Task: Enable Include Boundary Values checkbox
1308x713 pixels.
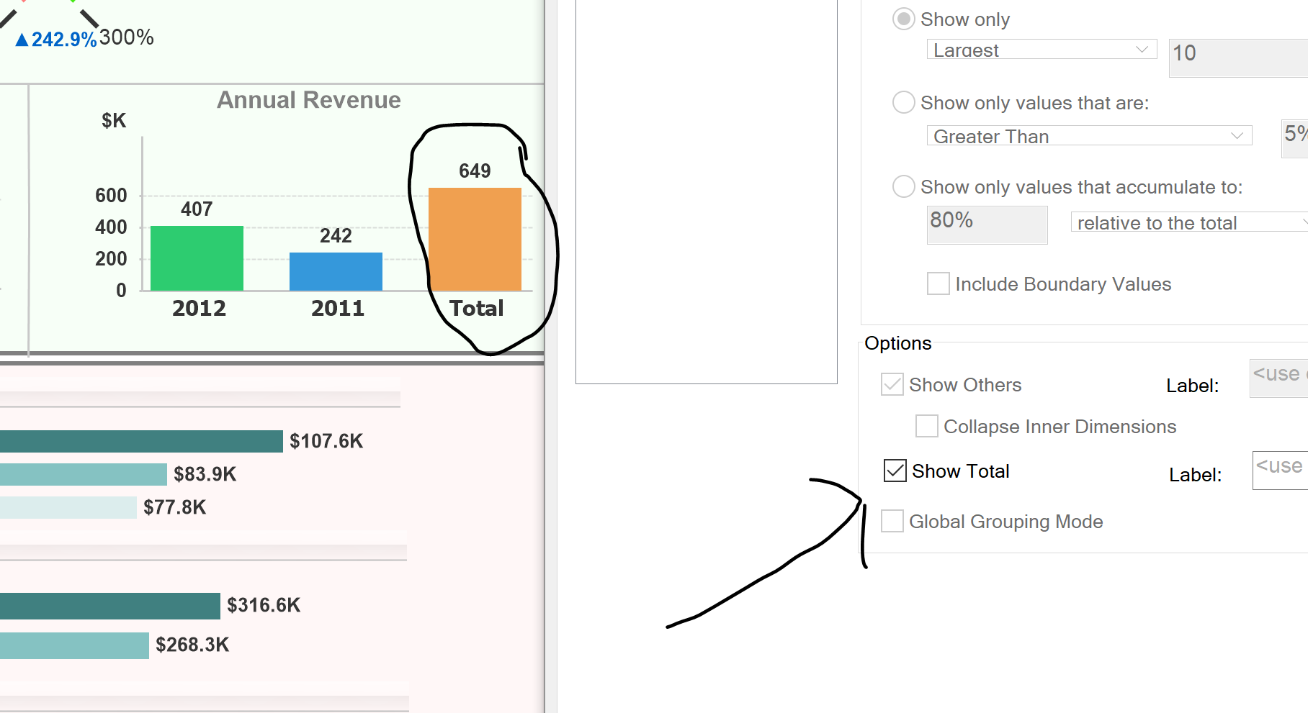Action: (x=938, y=284)
